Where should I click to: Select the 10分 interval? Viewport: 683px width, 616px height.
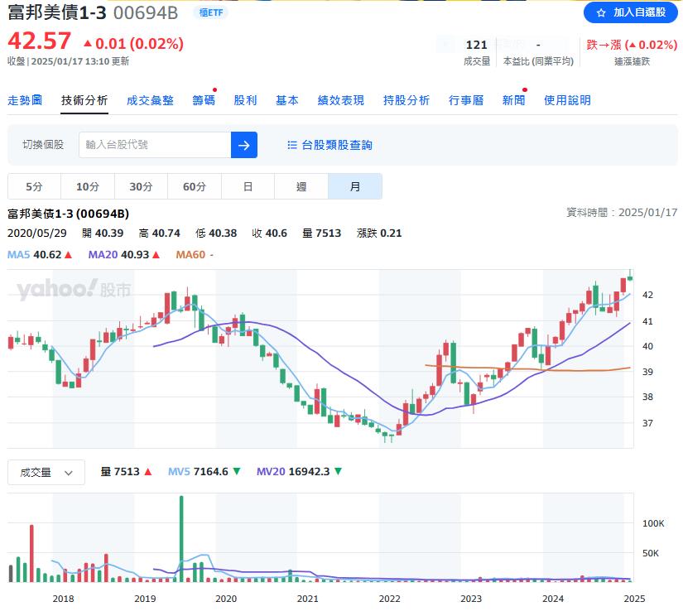pos(88,186)
